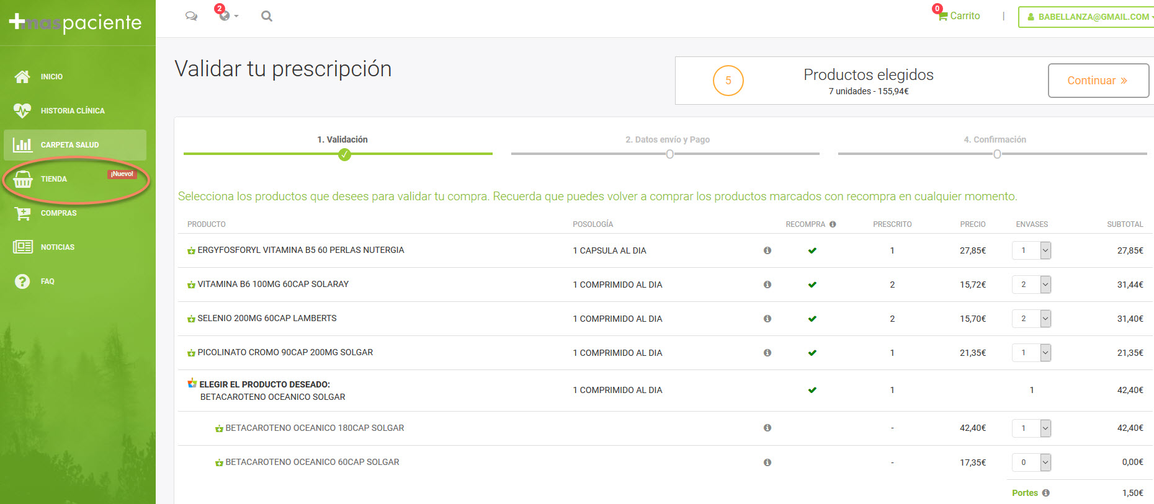The image size is (1154, 504).
Task: Select the 1. Validación step tab
Action: 342,139
